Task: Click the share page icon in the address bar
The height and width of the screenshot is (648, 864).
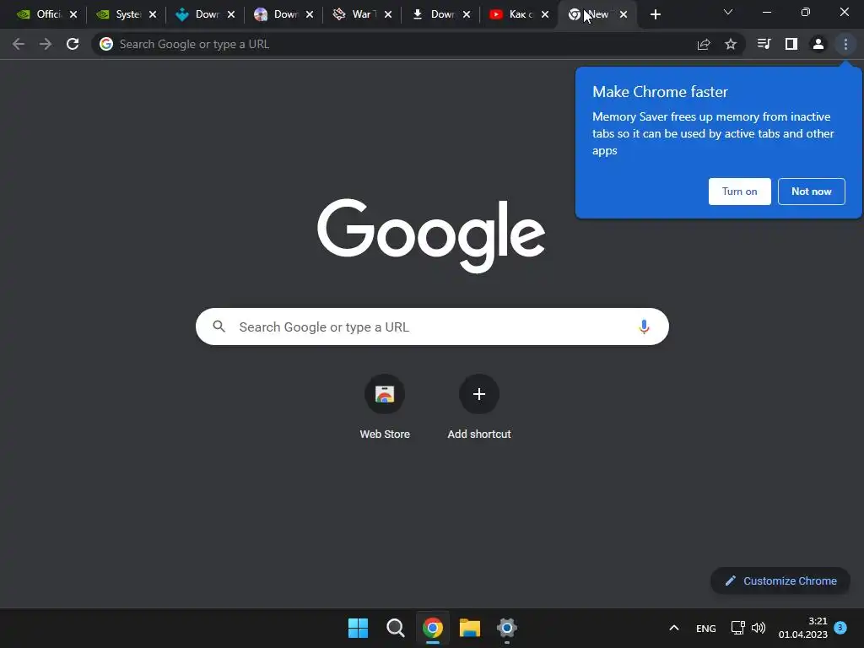Action: 703,44
